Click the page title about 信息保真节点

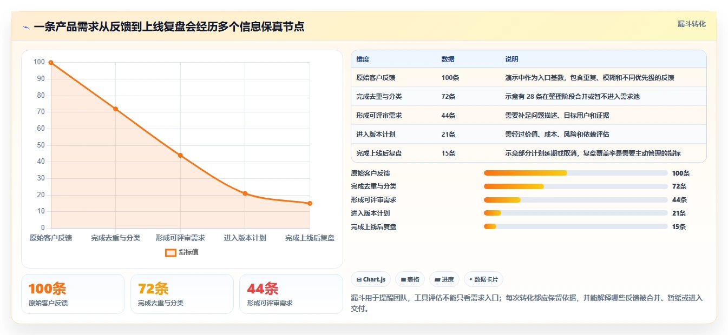click(x=169, y=27)
